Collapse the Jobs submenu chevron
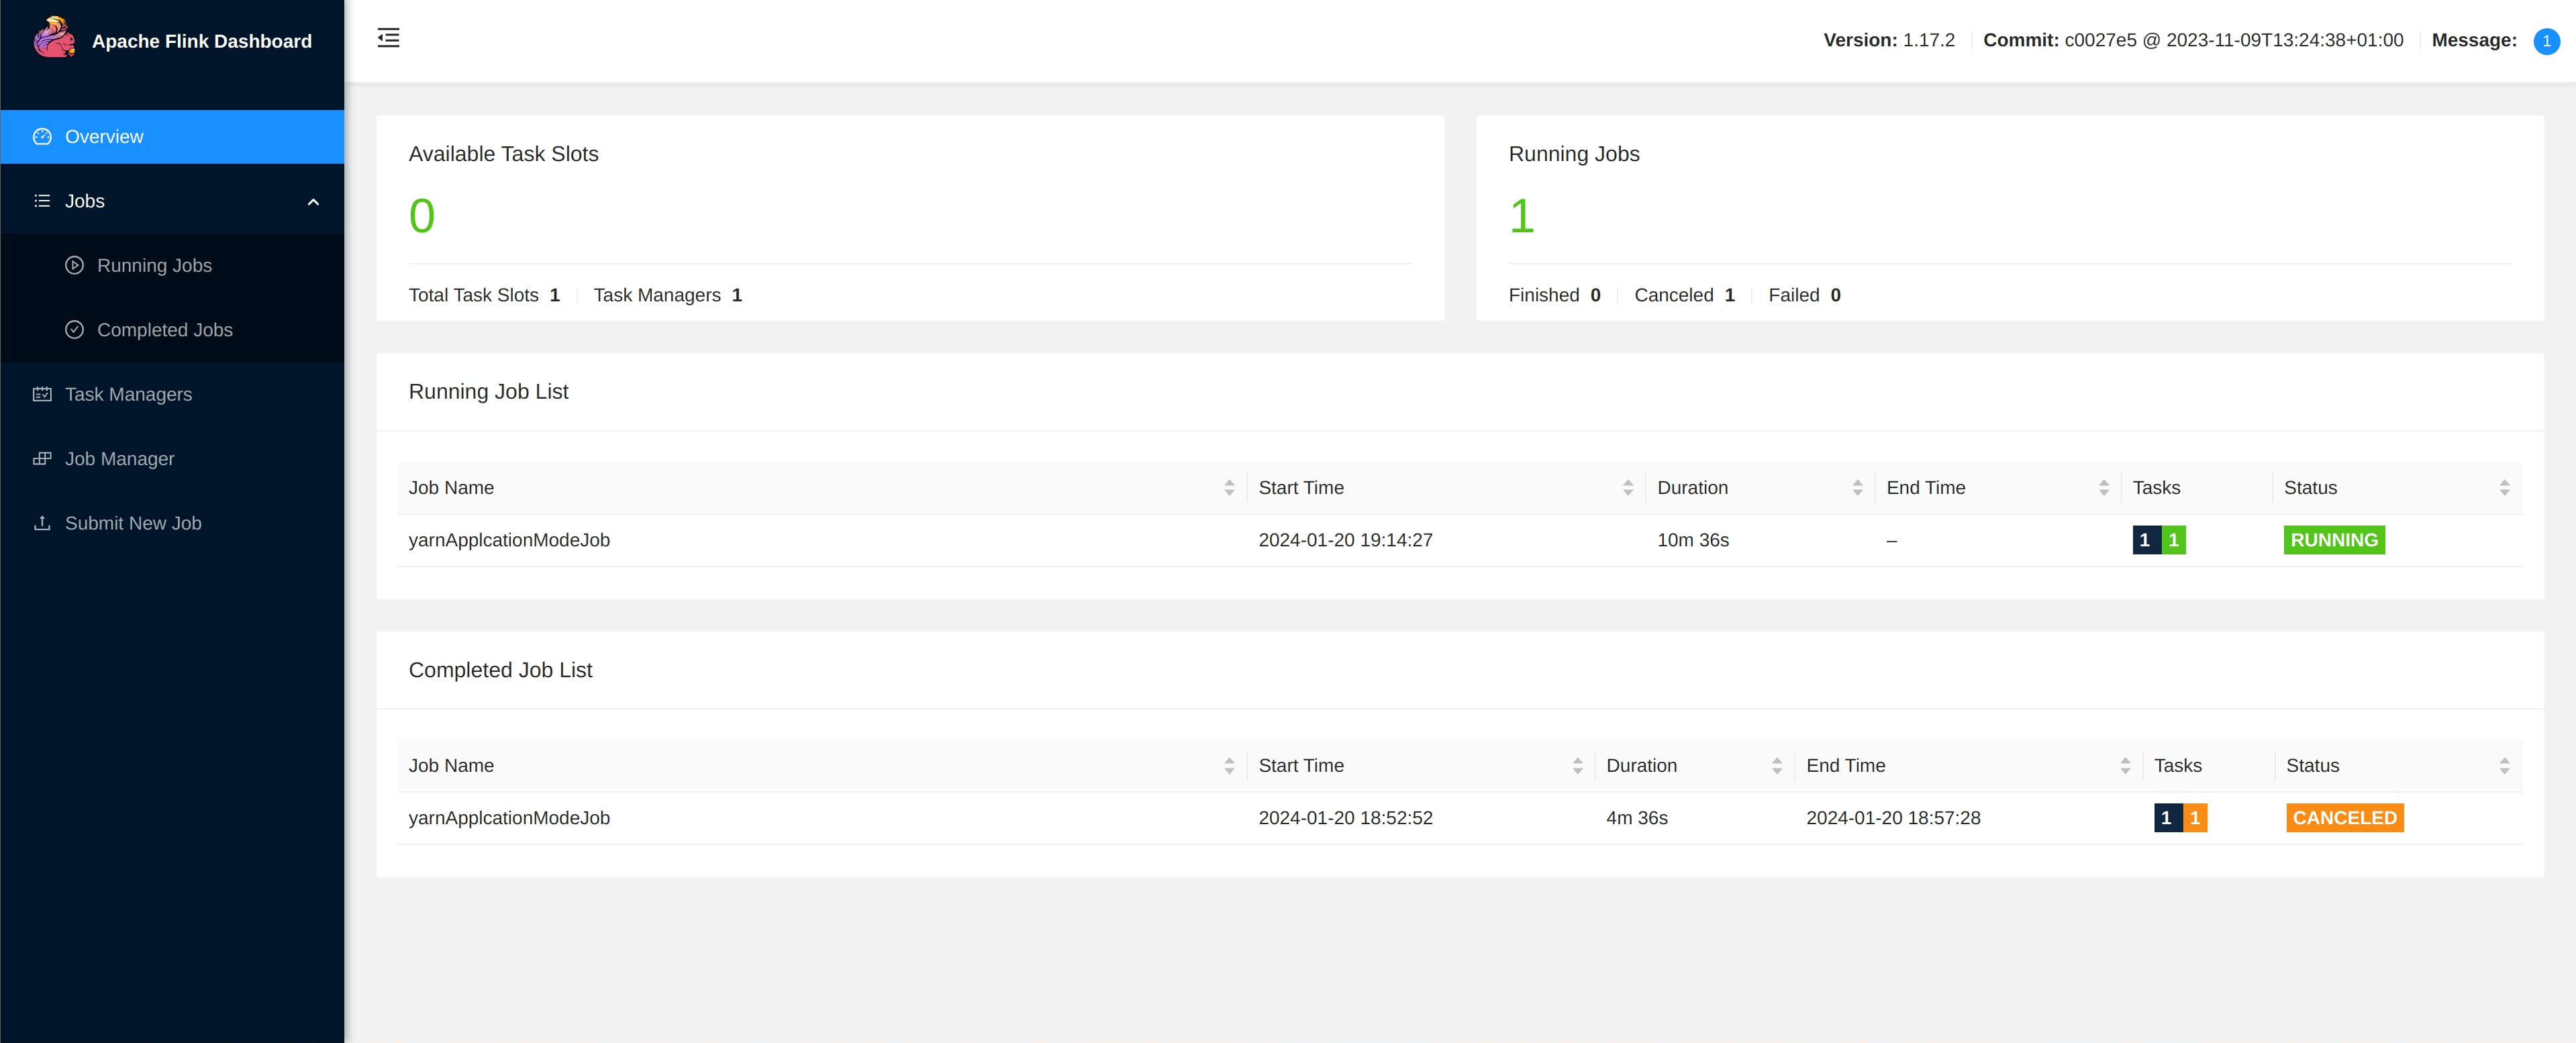The width and height of the screenshot is (2576, 1043). pos(313,202)
